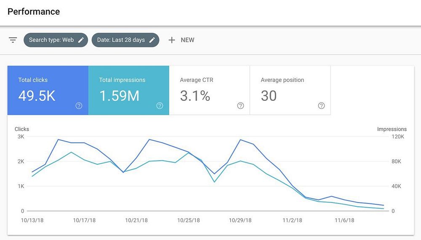The height and width of the screenshot is (240, 421).
Task: Click the plus icon beside NEW
Action: coord(172,40)
